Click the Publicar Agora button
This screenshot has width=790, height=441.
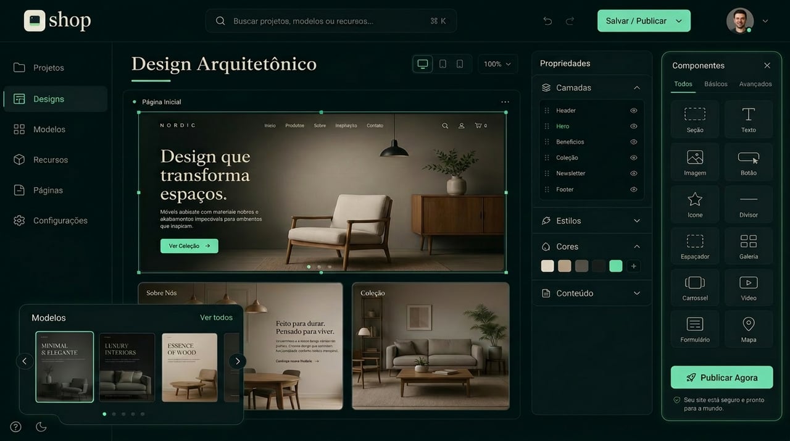tap(721, 377)
